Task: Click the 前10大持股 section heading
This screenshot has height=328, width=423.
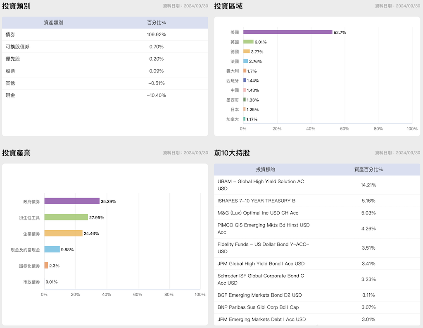Action: click(232, 153)
